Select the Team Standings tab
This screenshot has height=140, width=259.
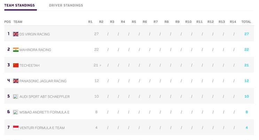pyautogui.click(x=19, y=5)
